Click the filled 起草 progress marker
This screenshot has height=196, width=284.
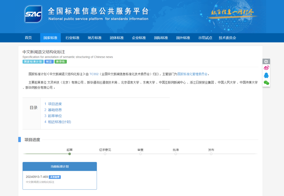point(69,154)
